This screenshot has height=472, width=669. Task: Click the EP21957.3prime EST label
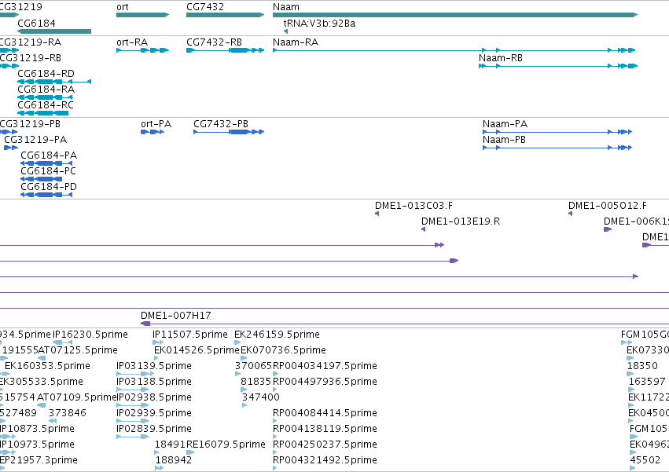[x=39, y=461]
